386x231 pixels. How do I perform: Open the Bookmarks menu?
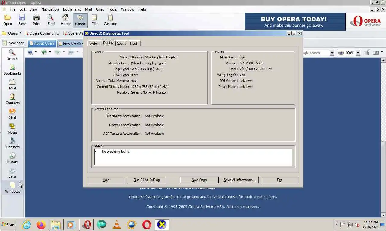pos(72,9)
